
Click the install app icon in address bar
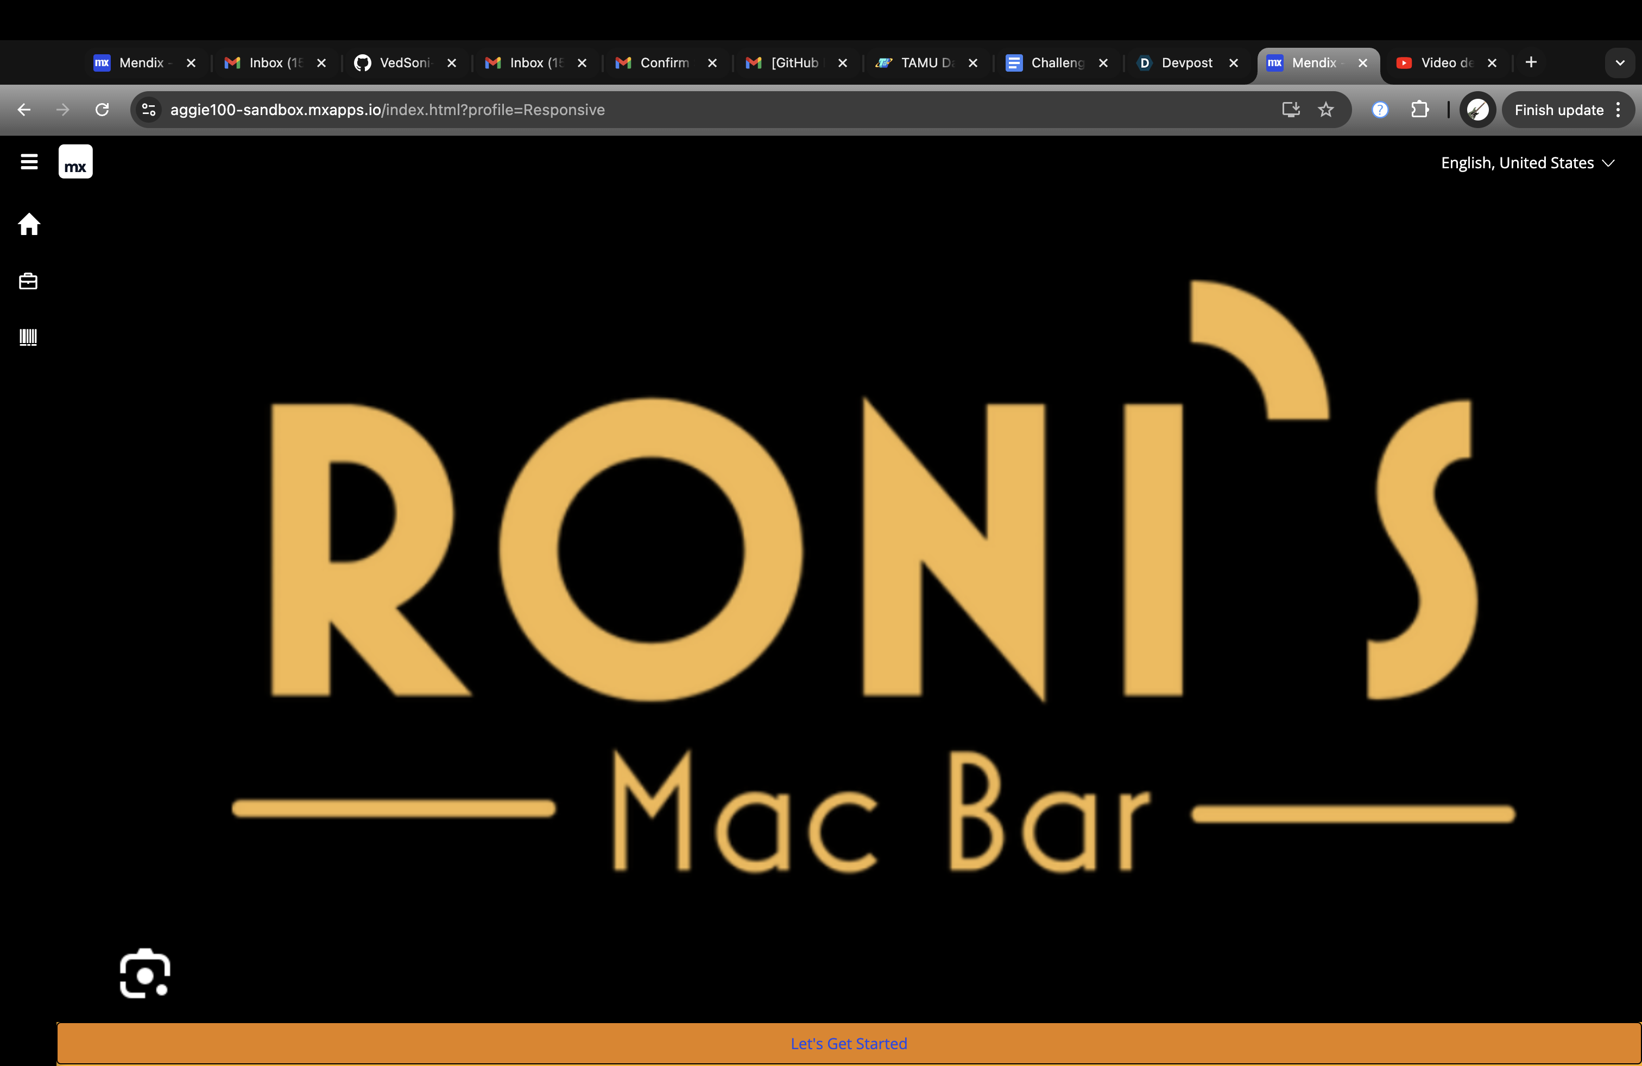pos(1290,110)
